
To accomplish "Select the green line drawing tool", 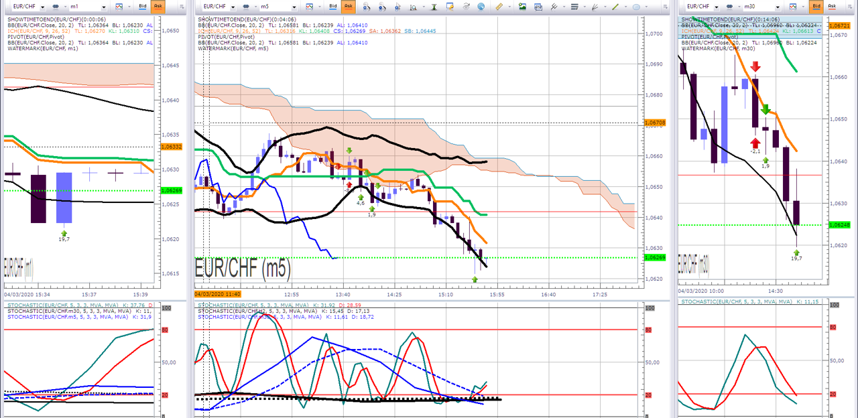I will tap(615, 6).
